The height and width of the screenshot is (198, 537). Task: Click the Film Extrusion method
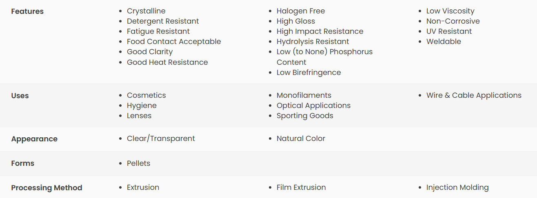301,187
